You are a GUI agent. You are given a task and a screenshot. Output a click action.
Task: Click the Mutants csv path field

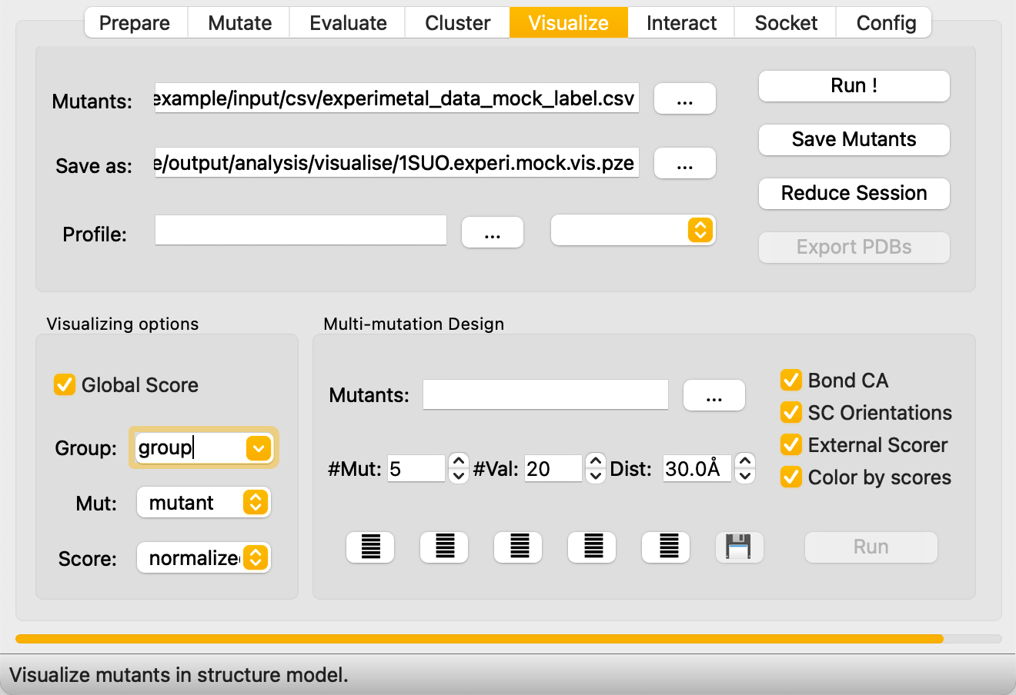coord(397,98)
